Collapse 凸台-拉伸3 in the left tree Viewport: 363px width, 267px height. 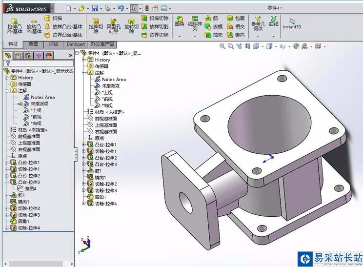7,182
